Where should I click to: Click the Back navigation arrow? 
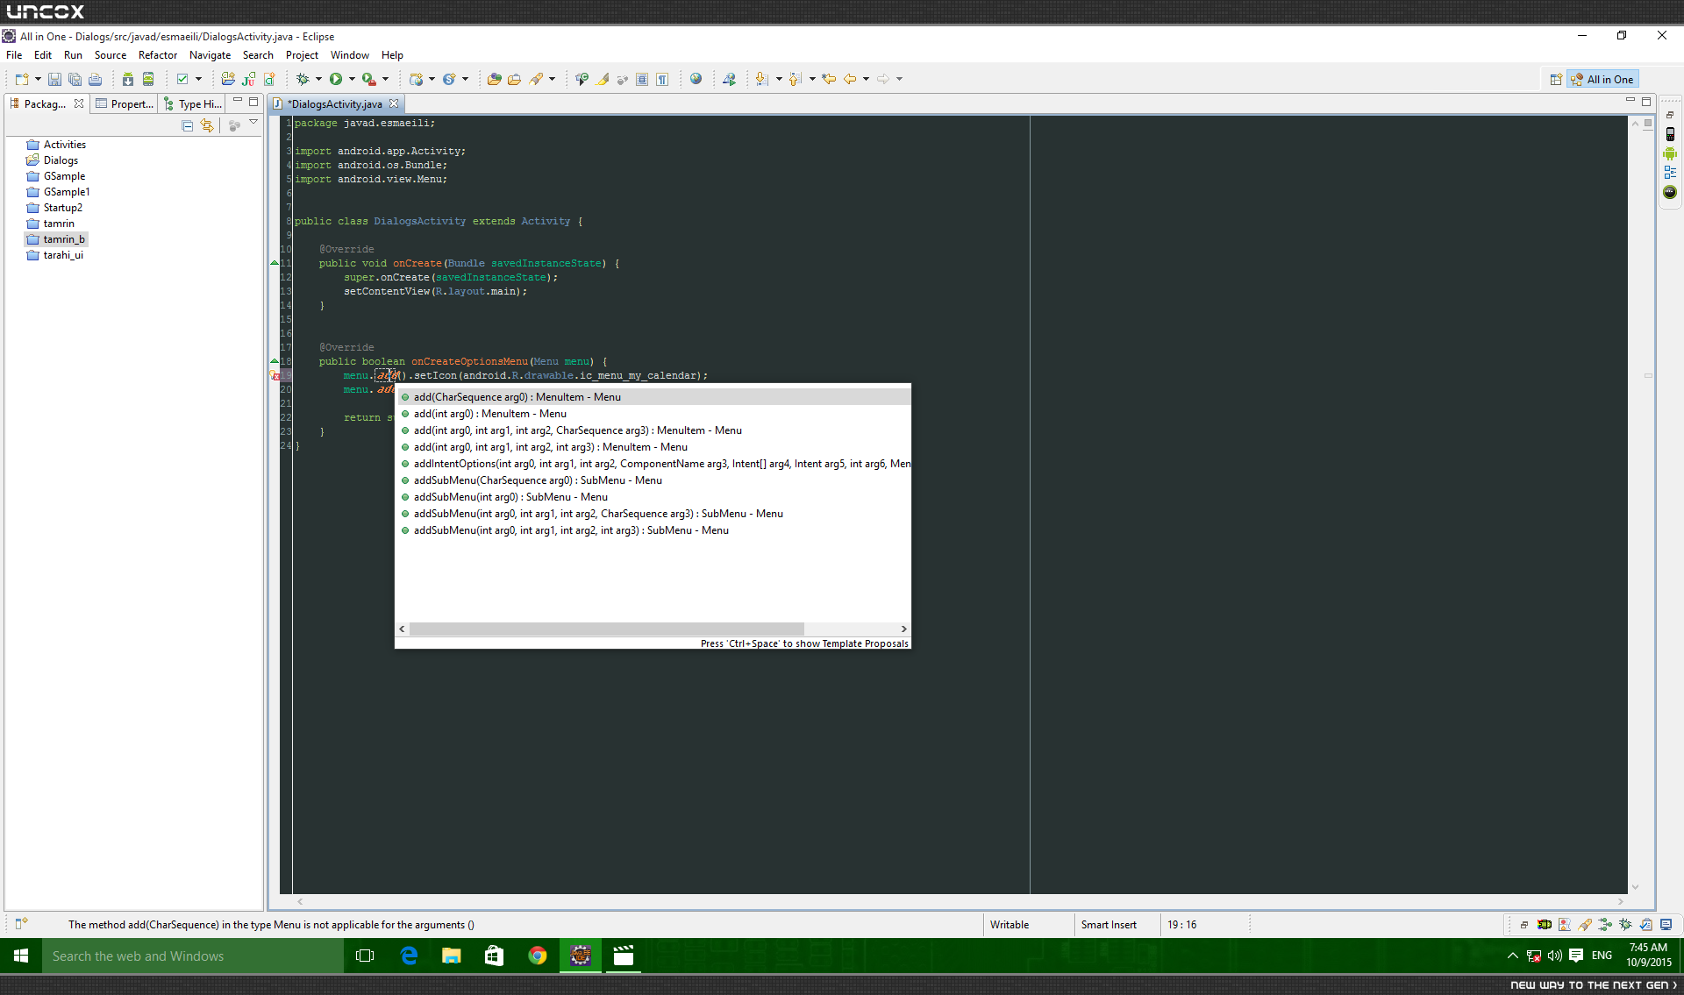coord(850,79)
